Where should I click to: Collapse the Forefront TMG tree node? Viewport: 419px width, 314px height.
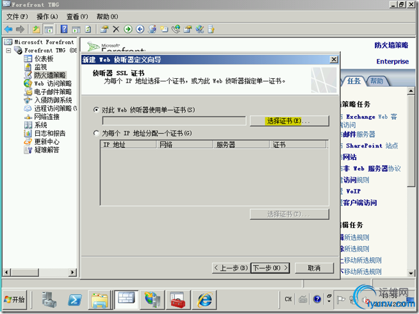coord(8,50)
